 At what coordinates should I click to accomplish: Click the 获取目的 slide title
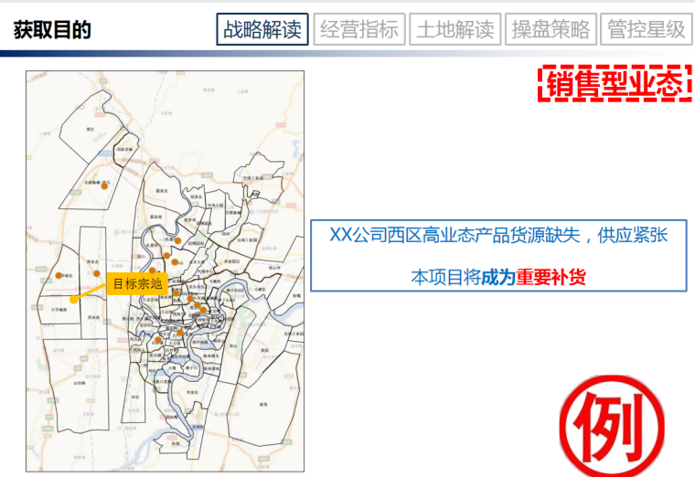click(53, 29)
